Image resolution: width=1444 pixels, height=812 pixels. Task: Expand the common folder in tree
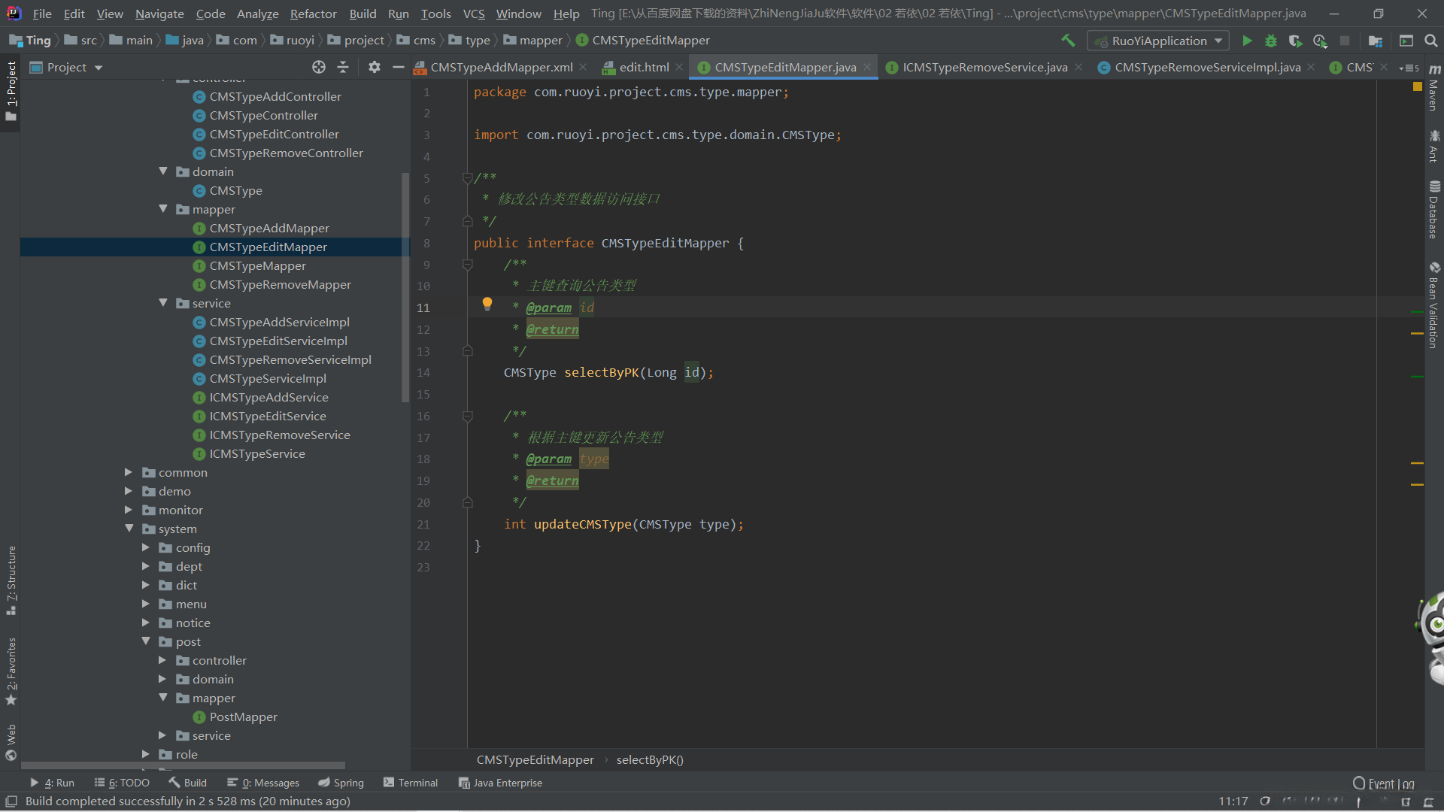click(129, 472)
